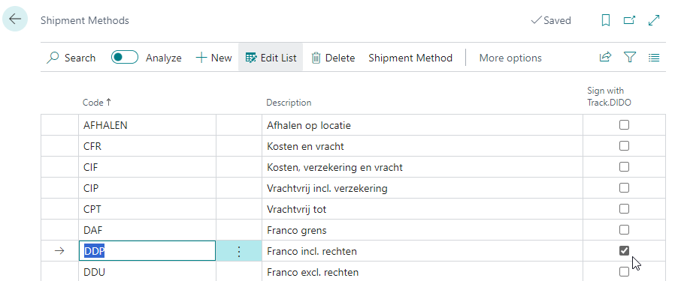Delete the selected shipment method
The width and height of the screenshot is (675, 281).
[x=333, y=58]
